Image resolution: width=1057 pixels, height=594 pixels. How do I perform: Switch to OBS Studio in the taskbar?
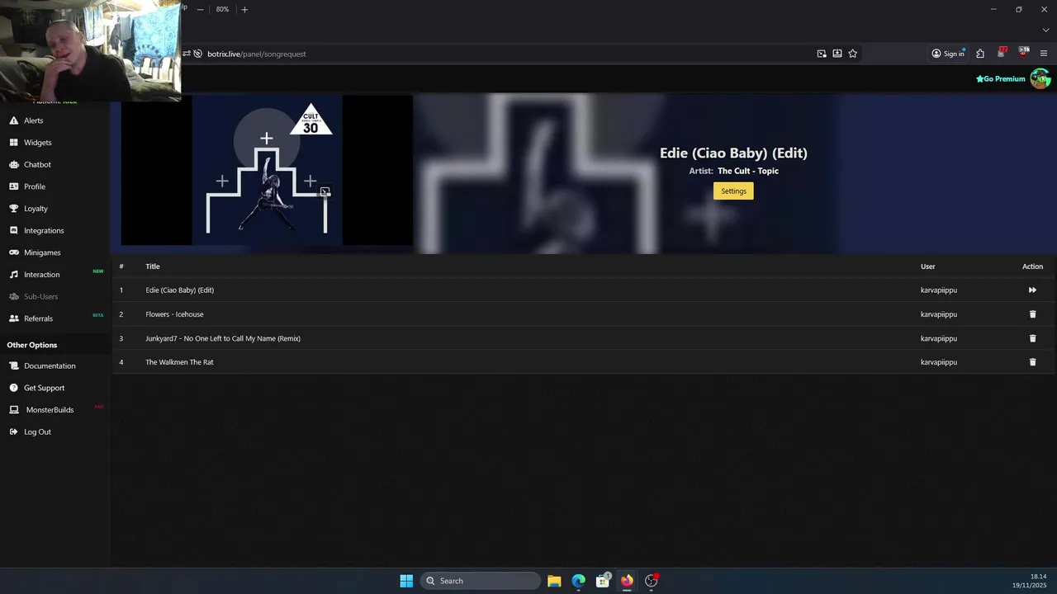652,581
